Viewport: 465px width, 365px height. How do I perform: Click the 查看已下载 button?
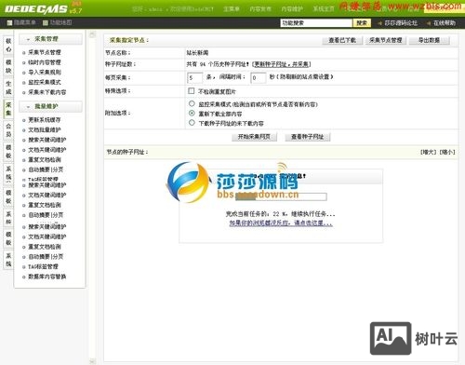[x=342, y=40]
